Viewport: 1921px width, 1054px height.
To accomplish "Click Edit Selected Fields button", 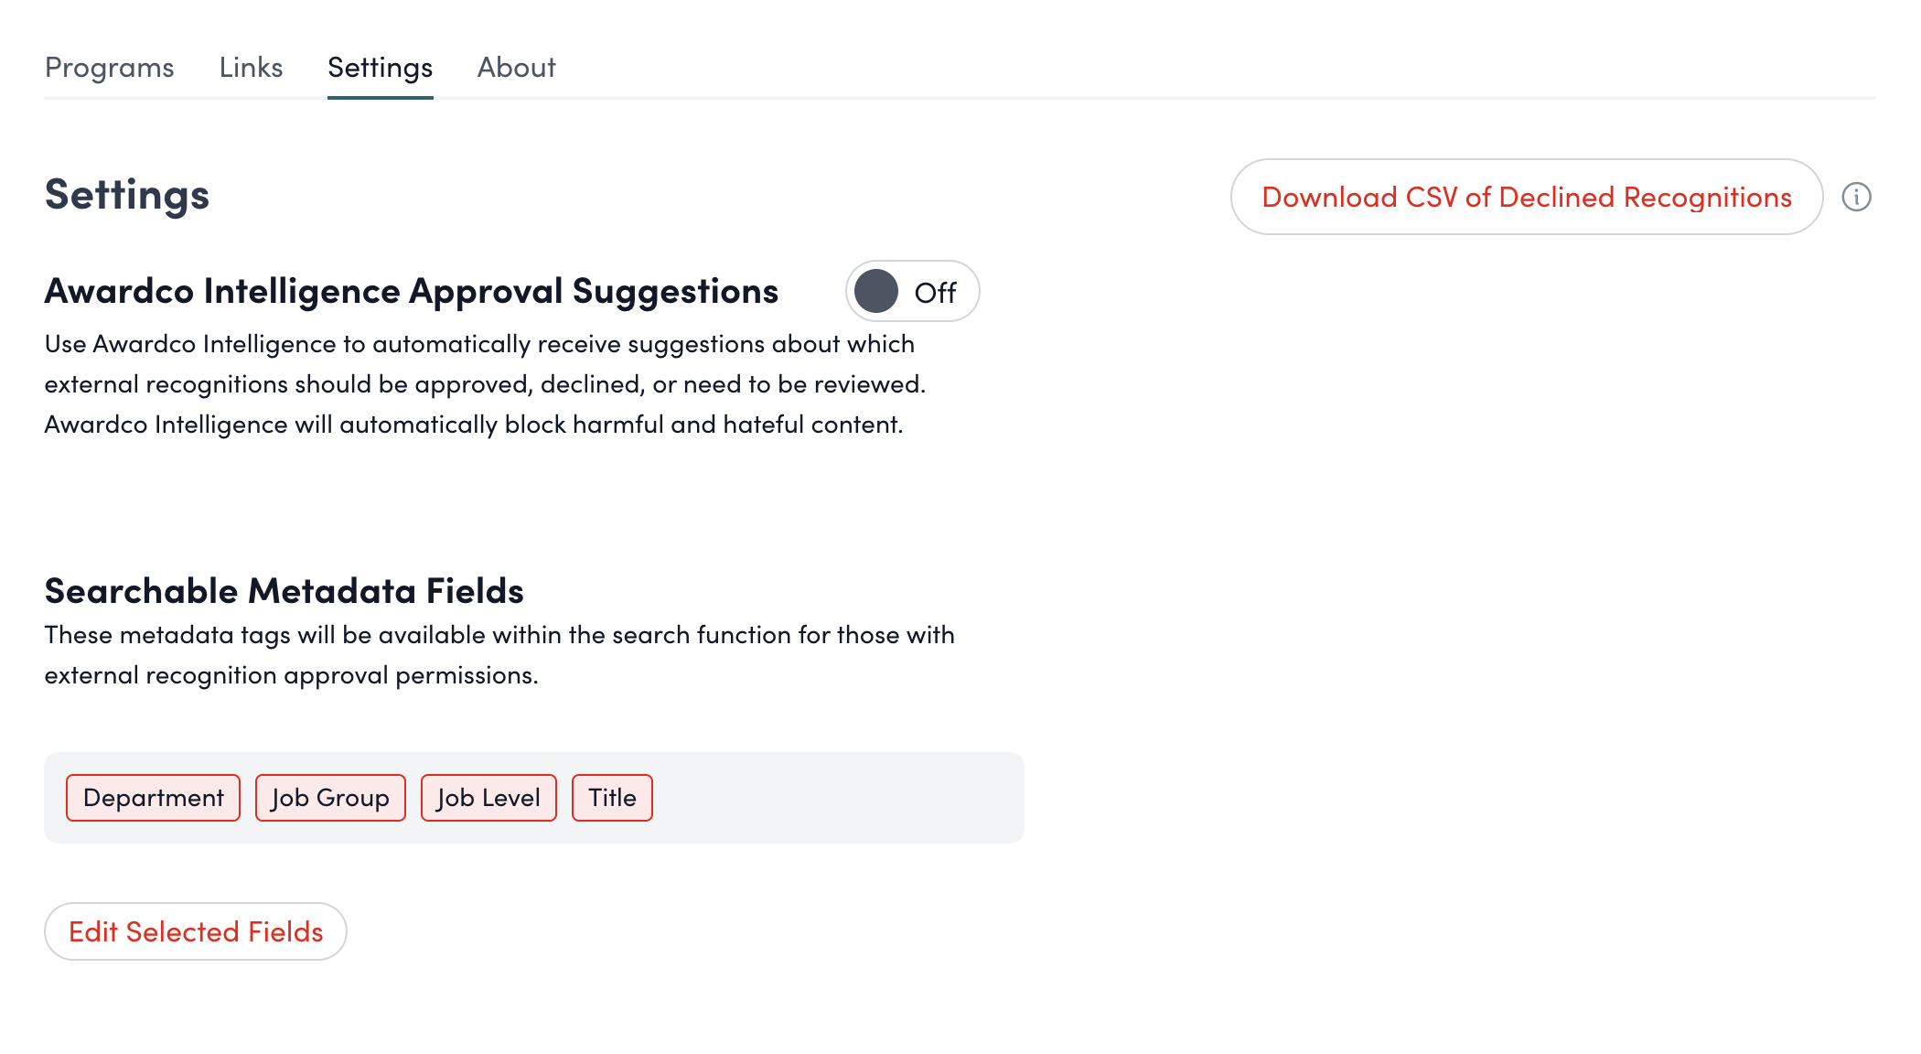I will (x=196, y=931).
